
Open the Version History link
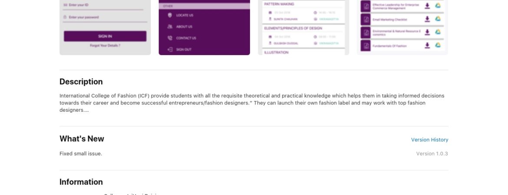point(429,140)
